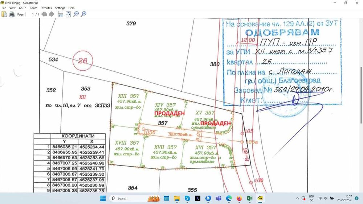Click the plot label 354
Screen dimensions: 363x204
(x=132, y=188)
